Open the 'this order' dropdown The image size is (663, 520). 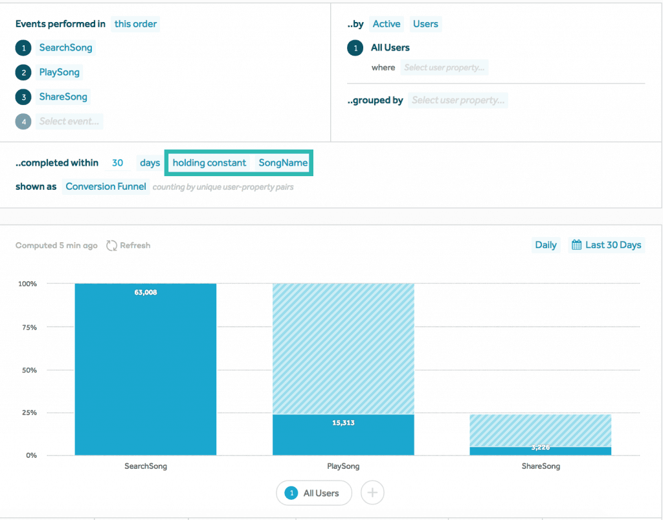pos(135,24)
